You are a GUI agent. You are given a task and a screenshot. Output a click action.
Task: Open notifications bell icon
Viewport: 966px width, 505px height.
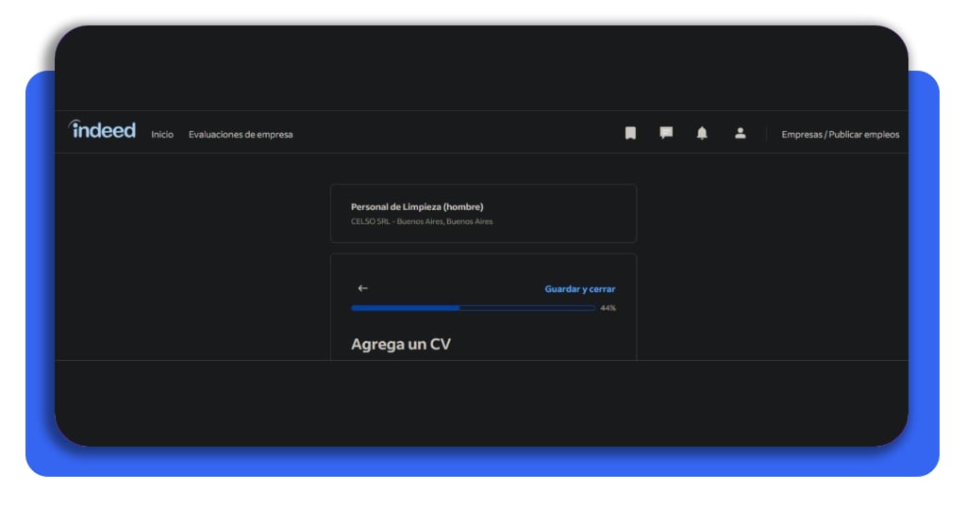coord(702,133)
